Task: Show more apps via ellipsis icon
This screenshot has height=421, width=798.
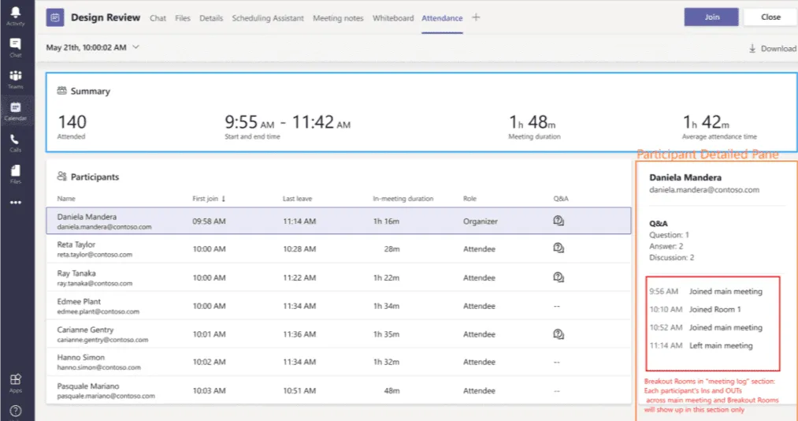Action: (x=15, y=203)
